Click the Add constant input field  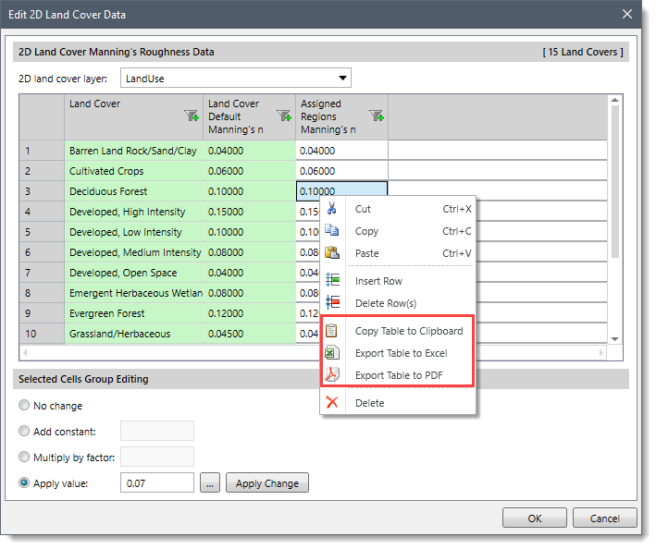(x=157, y=431)
